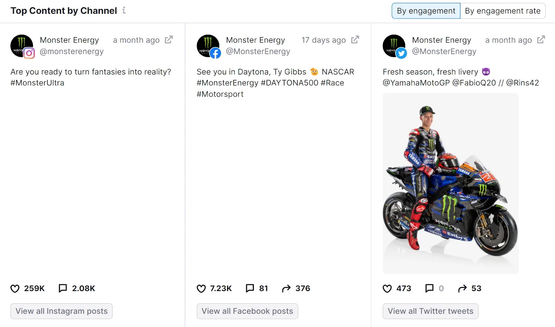The height and width of the screenshot is (327, 555).
Task: Select the By engagement tab
Action: coord(426,11)
